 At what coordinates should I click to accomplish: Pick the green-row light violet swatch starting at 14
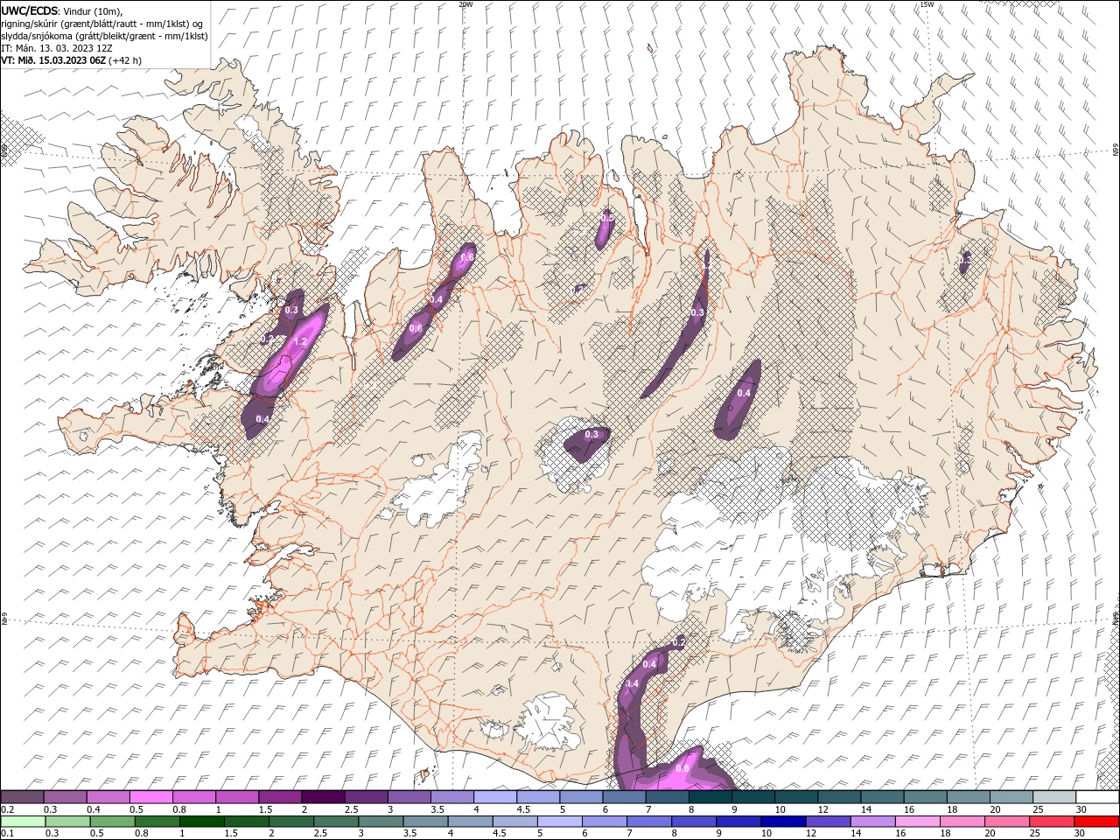point(872,822)
